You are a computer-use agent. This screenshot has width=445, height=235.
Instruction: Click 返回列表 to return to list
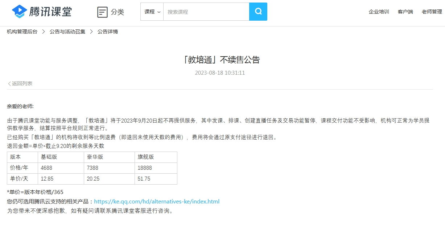[20, 83]
